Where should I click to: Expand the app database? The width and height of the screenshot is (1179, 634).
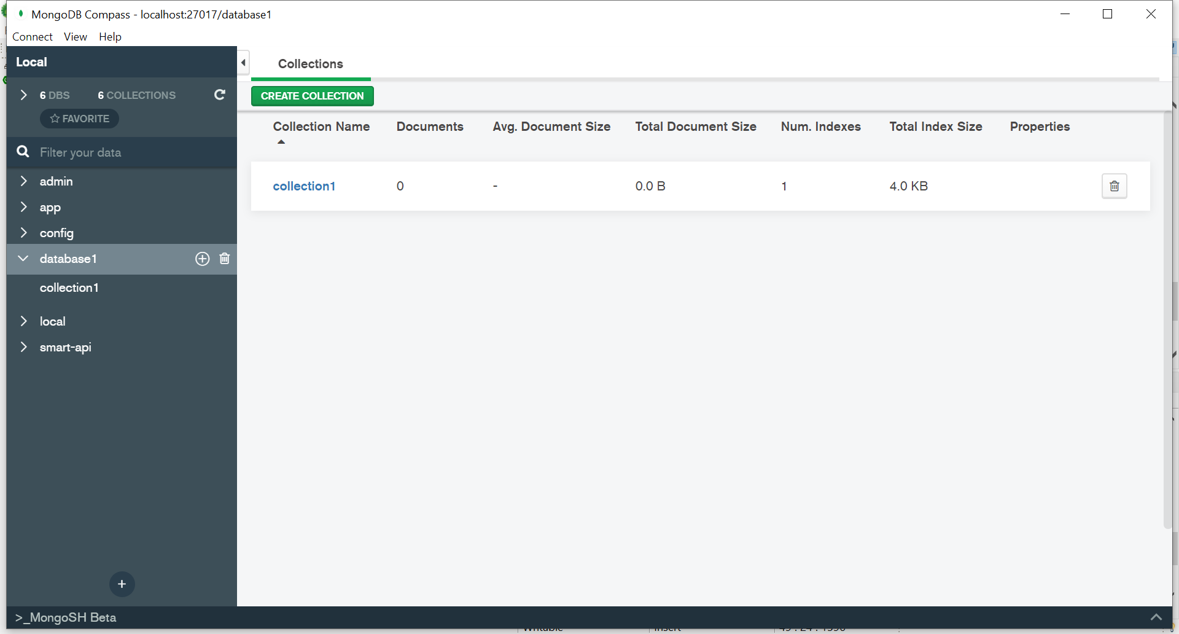(x=23, y=207)
